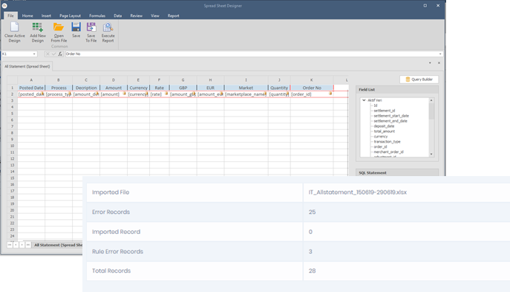Expand the formula bar dropdown arrow
510x292 pixels.
440,54
